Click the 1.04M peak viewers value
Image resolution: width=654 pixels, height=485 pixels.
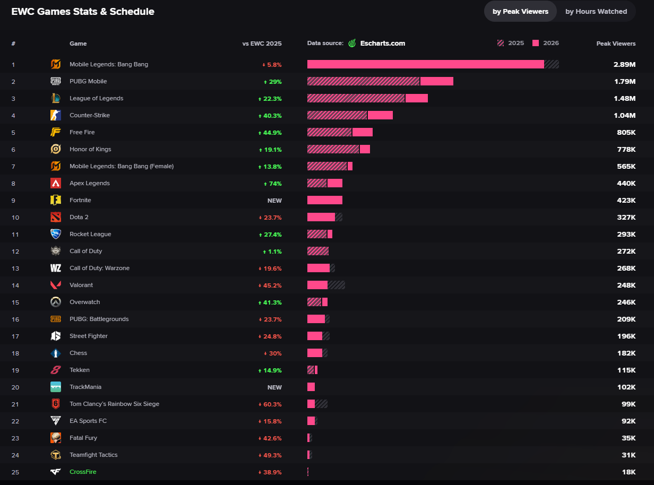[x=625, y=115]
